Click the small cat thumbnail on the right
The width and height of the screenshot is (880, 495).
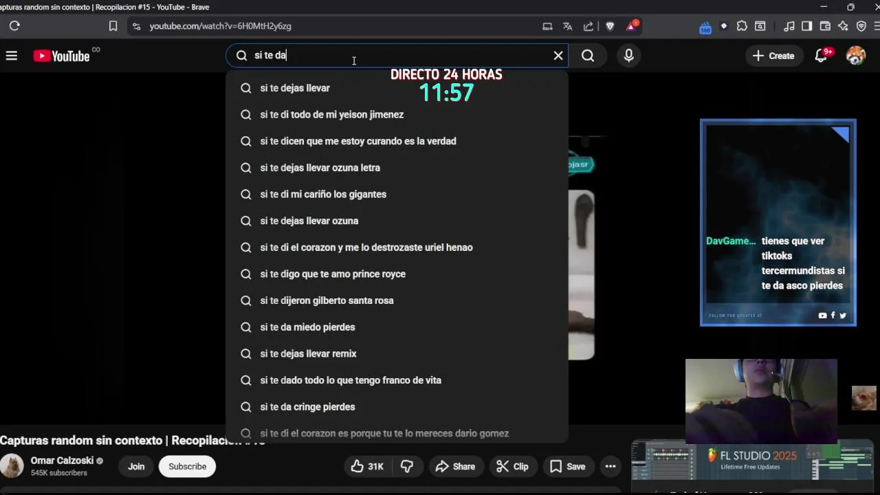click(864, 398)
